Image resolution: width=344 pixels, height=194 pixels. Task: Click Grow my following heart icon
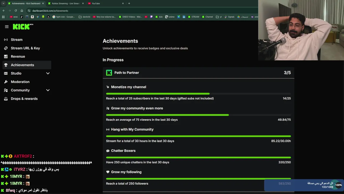point(108,172)
